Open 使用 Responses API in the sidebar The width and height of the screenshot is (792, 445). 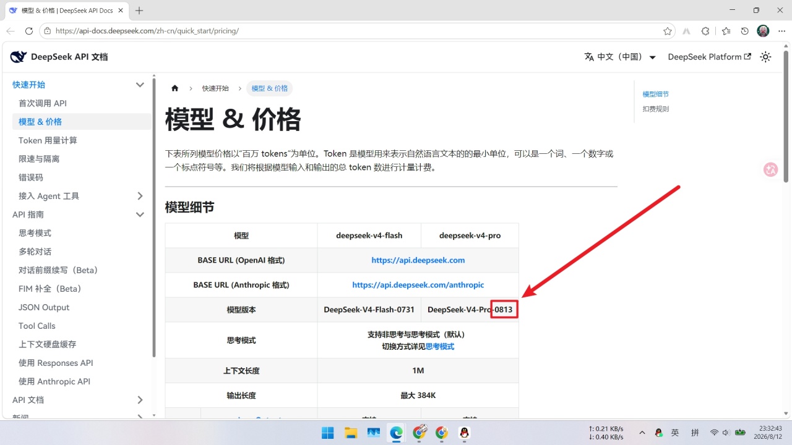coord(56,363)
